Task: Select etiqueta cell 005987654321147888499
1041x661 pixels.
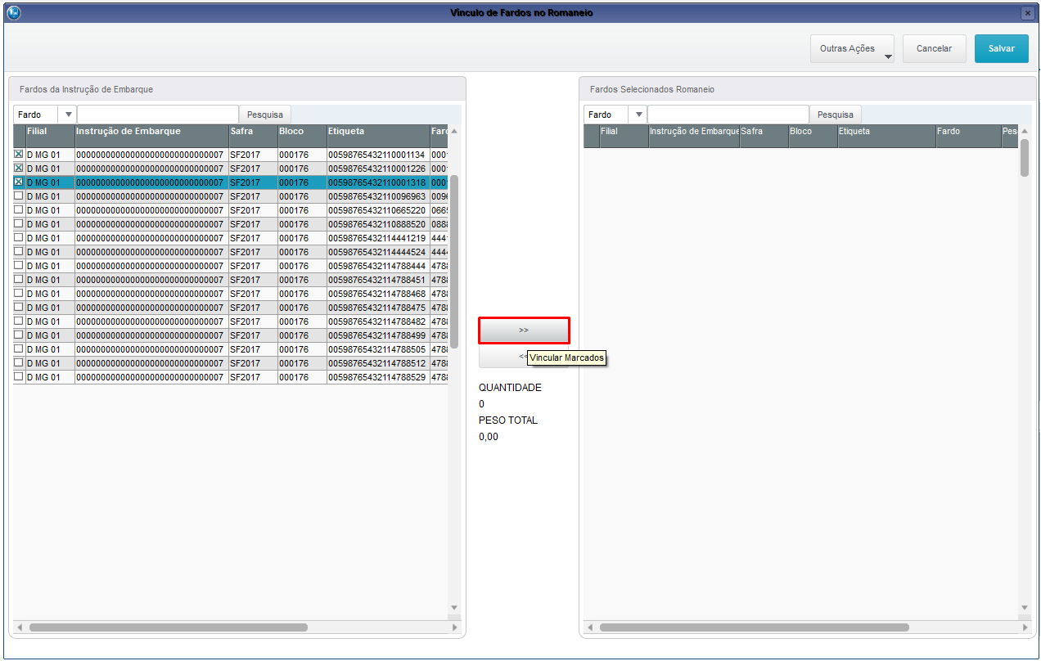Action: click(378, 335)
